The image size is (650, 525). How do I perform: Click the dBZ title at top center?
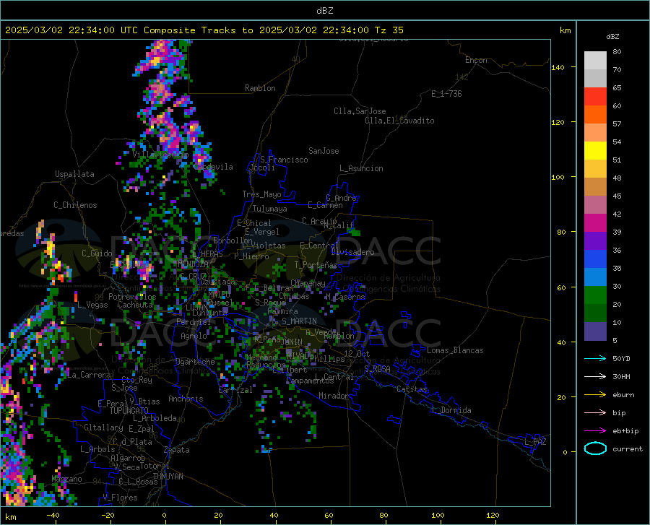tap(324, 11)
